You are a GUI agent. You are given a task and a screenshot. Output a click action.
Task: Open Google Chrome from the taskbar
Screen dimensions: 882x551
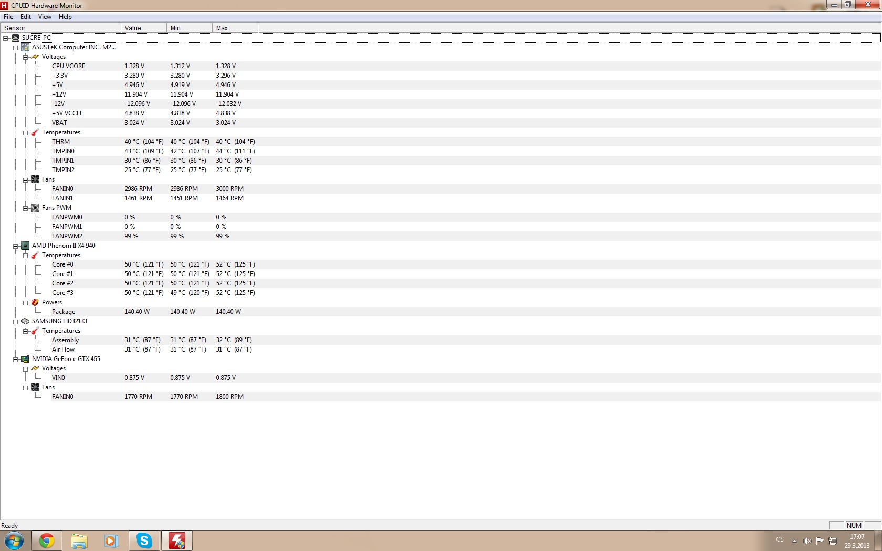(47, 541)
